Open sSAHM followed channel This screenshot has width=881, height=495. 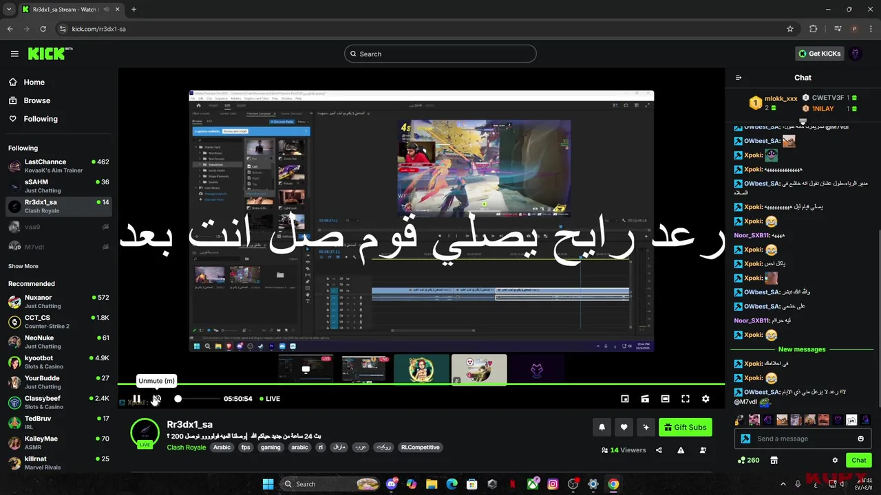59,186
